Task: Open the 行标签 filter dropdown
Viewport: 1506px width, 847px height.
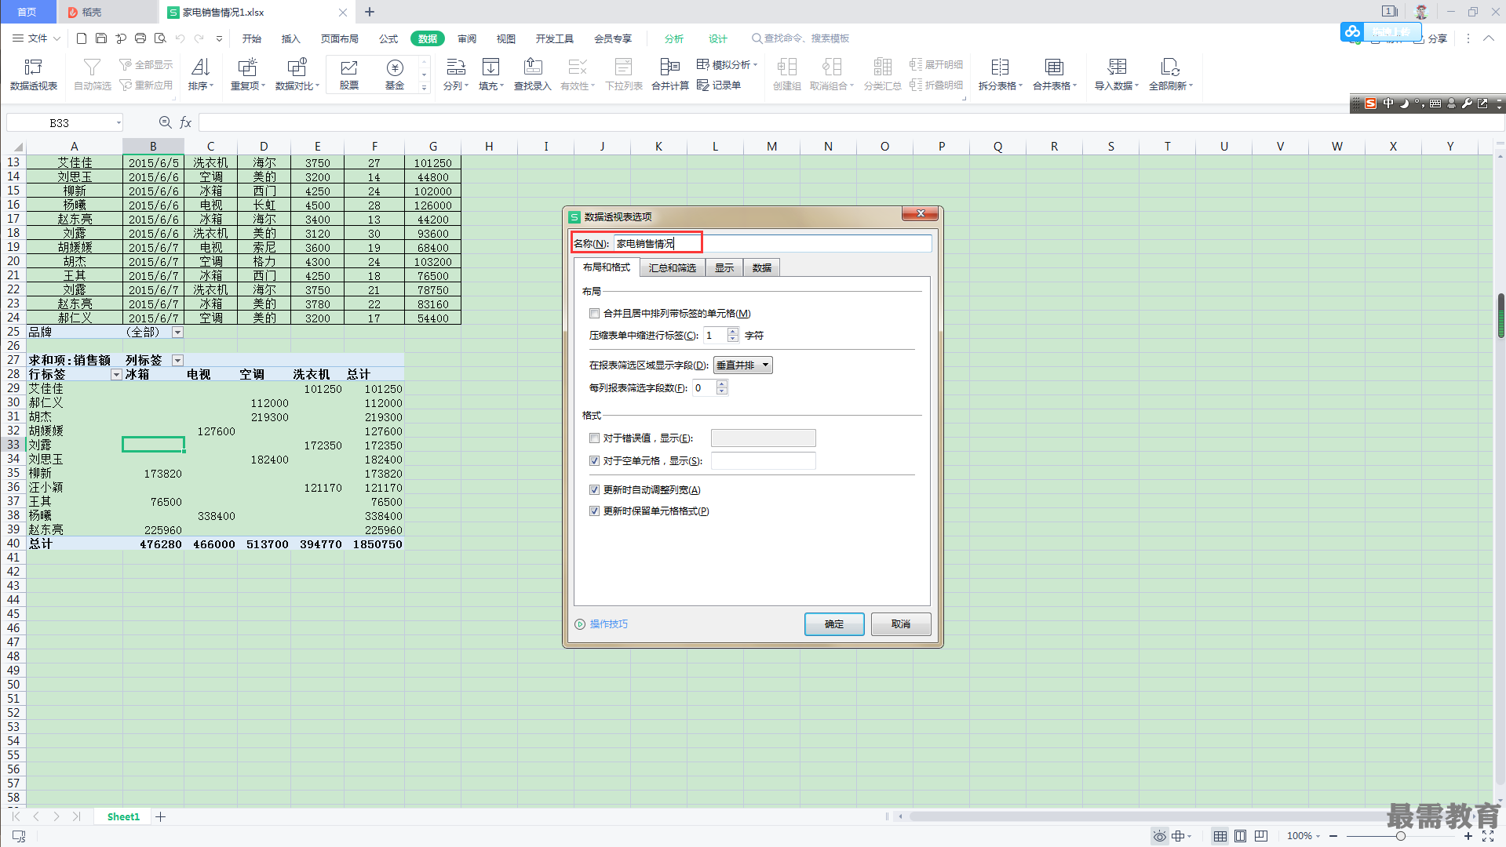Action: pyautogui.click(x=117, y=375)
